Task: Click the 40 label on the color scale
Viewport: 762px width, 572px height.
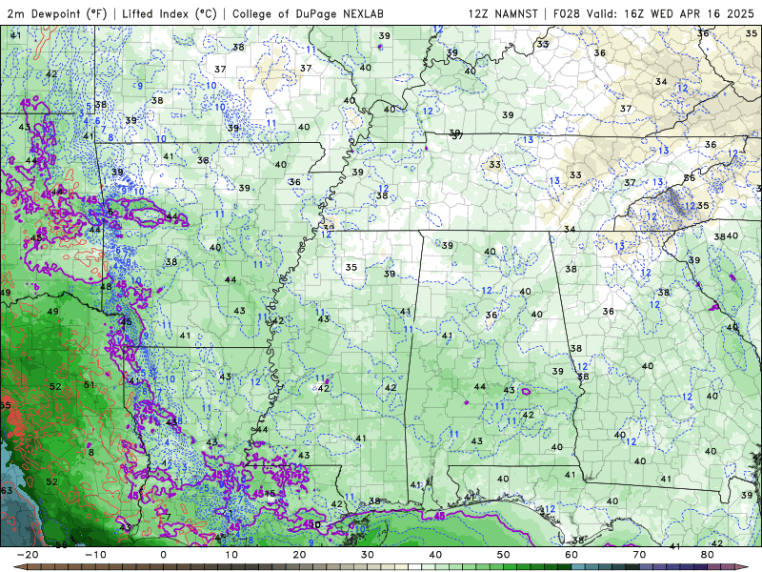Action: (435, 555)
